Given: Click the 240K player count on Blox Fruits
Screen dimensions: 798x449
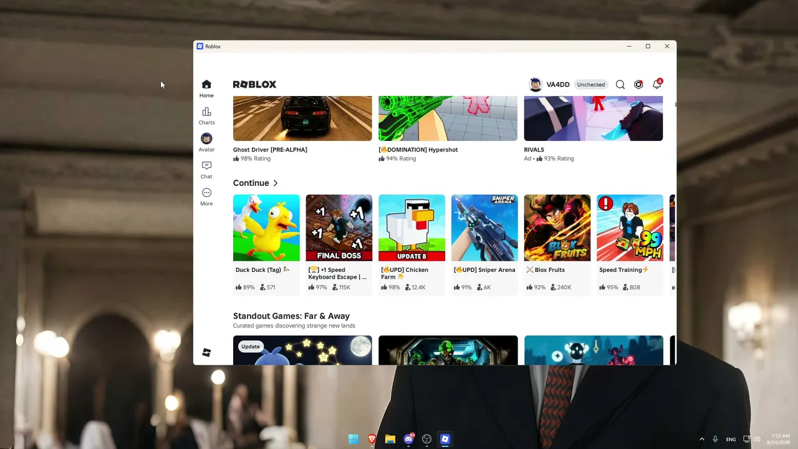Looking at the screenshot, I should click(x=560, y=287).
